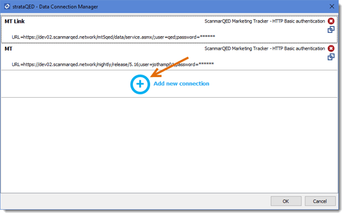The height and width of the screenshot is (216, 345).
Task: Click MT's HTTP Basic authentication label
Action: click(x=264, y=48)
